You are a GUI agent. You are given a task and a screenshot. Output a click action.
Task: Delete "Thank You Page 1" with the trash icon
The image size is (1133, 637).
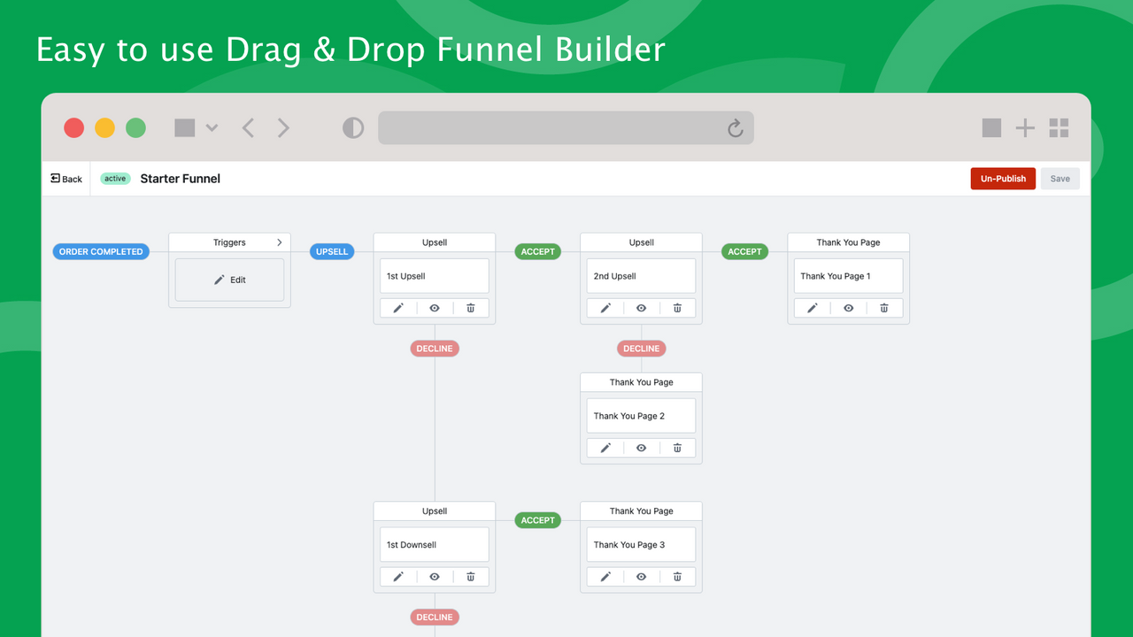pos(883,307)
